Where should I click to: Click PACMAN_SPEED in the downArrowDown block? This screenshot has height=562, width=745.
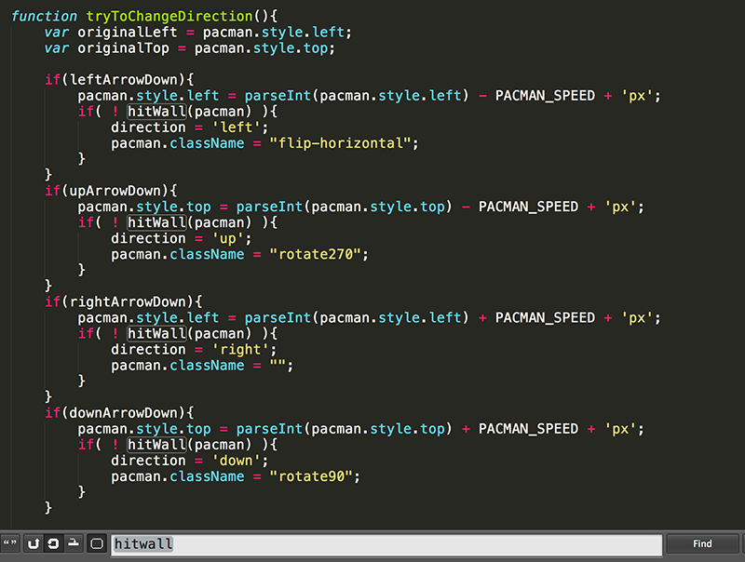tap(528, 429)
